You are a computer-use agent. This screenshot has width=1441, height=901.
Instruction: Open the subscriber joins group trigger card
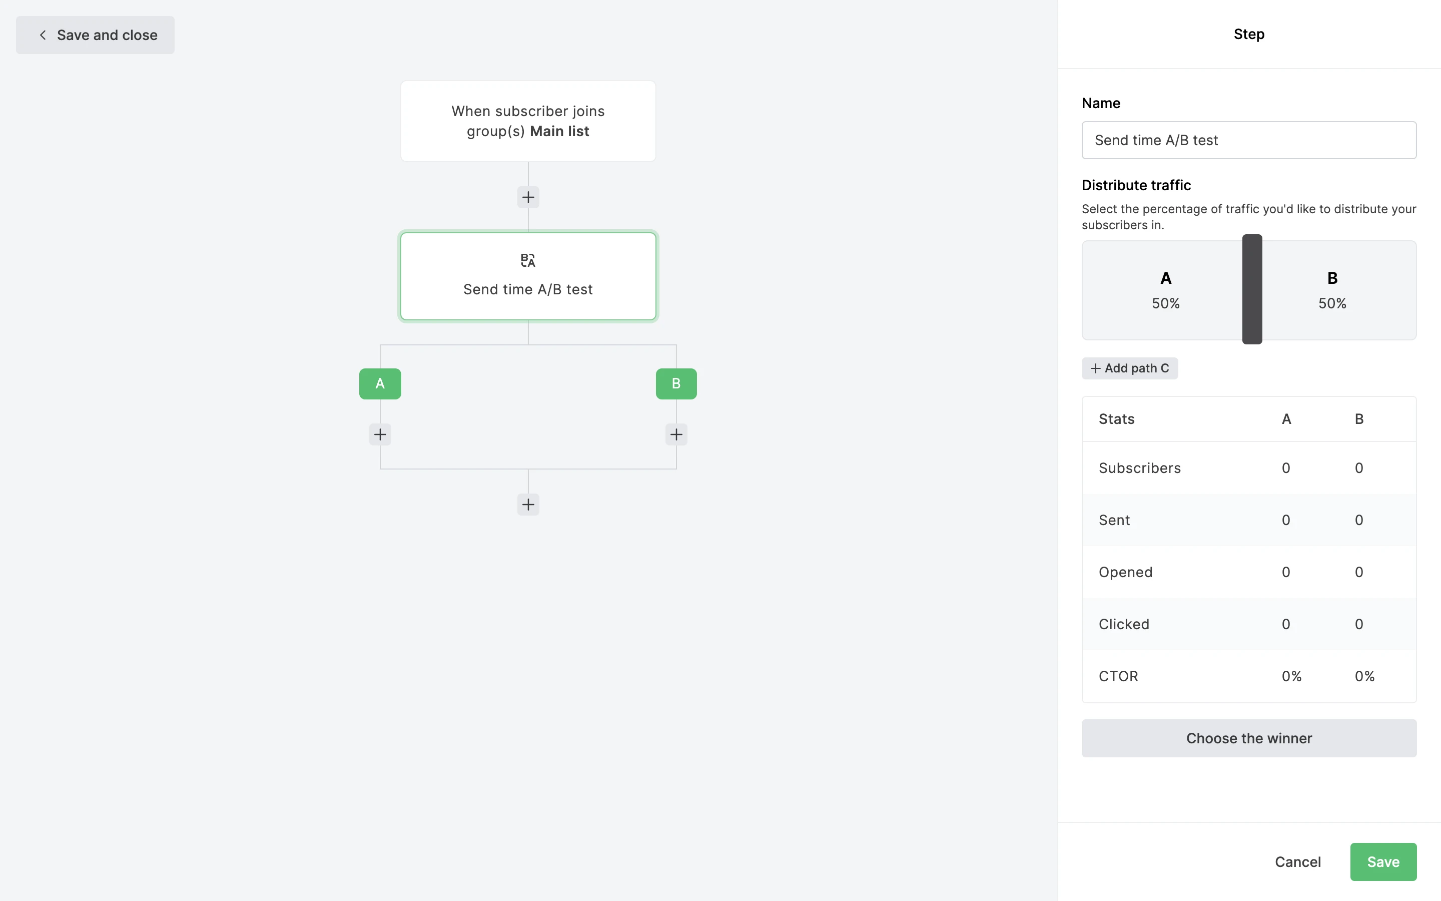(x=527, y=121)
